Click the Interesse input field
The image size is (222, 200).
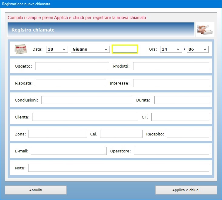point(171,83)
